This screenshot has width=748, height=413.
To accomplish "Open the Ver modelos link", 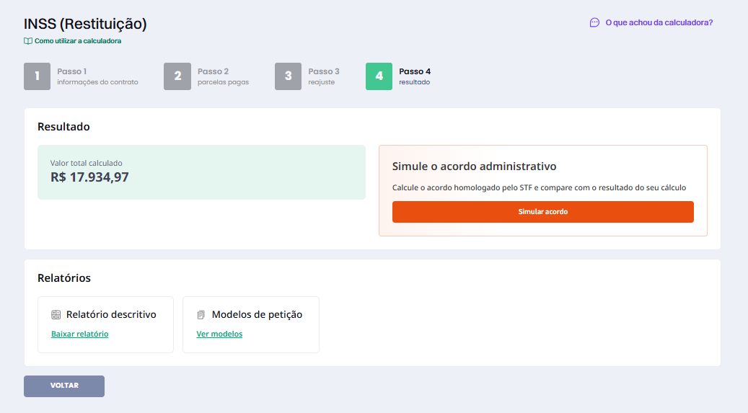I will pyautogui.click(x=219, y=334).
